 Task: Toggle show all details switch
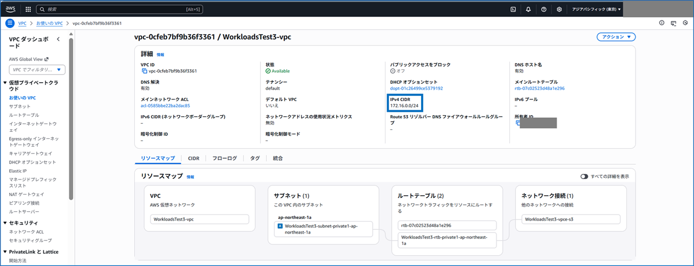pos(584,177)
